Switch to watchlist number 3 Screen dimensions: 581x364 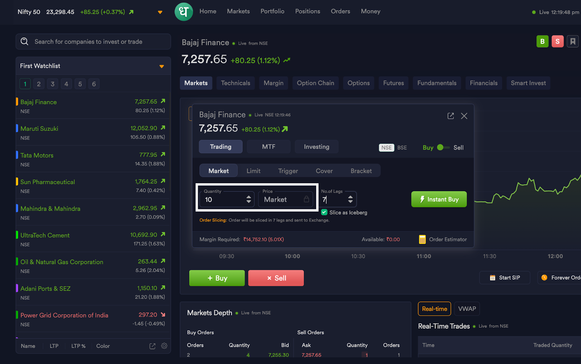tap(53, 84)
